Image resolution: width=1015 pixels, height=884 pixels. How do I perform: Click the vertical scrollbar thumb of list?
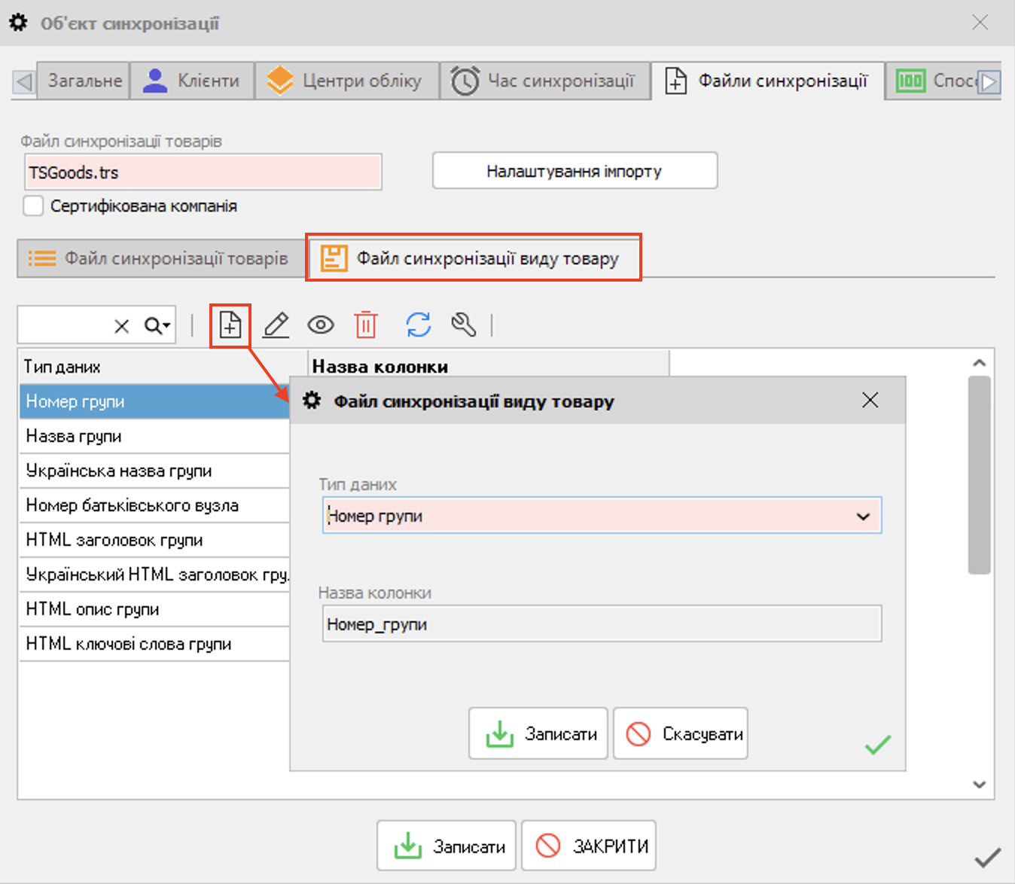(979, 474)
